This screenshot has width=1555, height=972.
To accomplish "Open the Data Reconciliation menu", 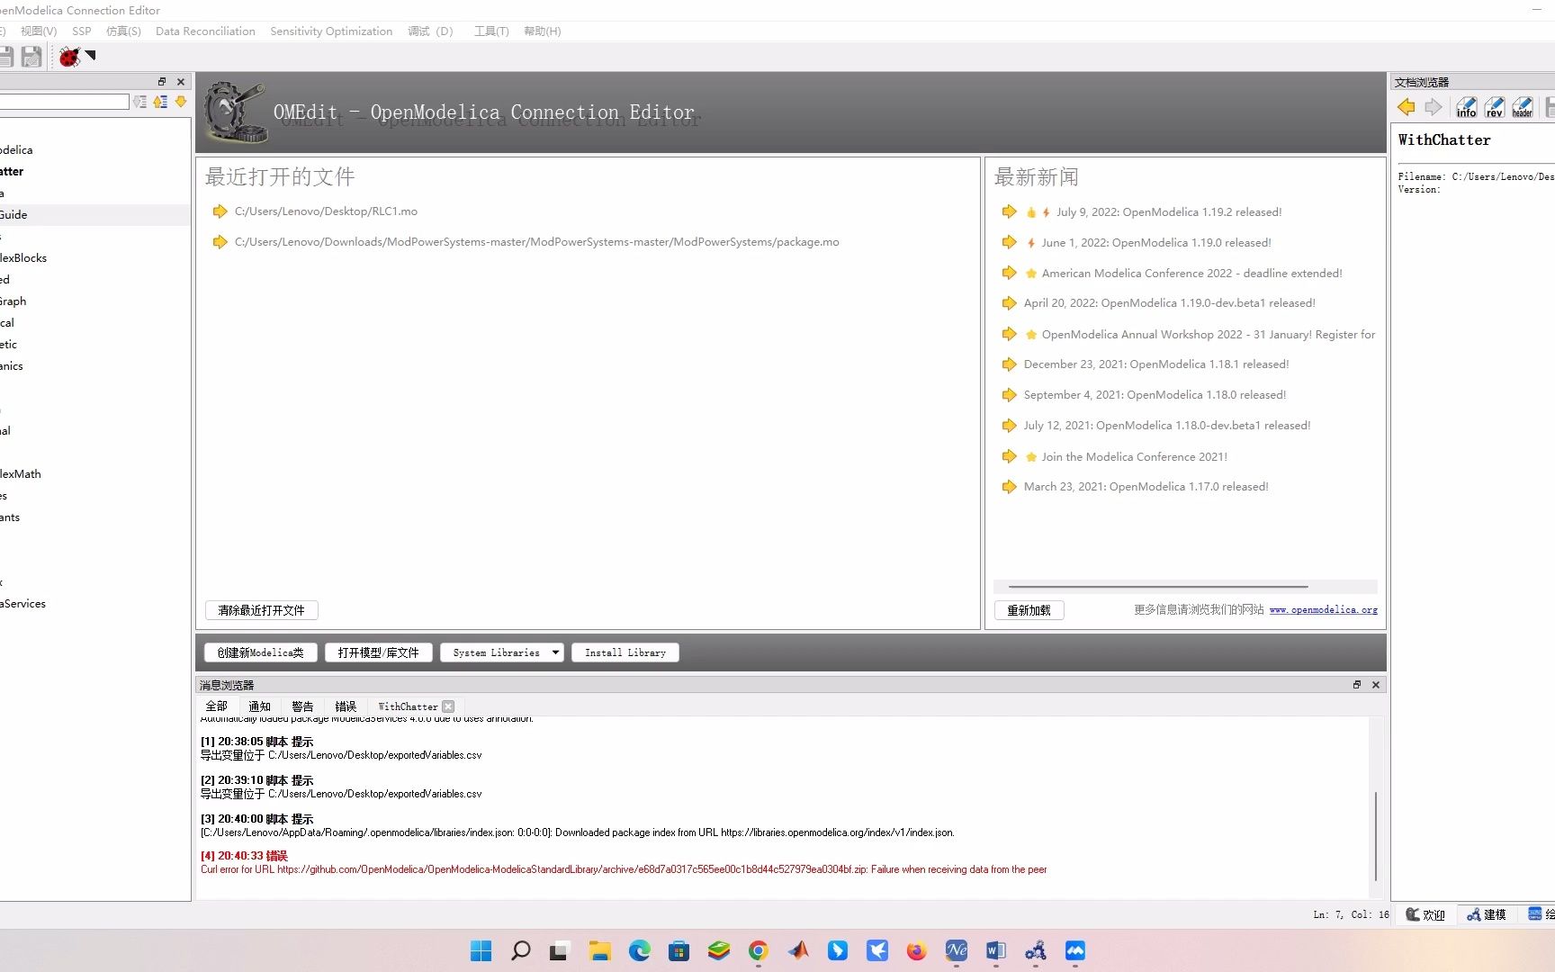I will click(x=205, y=31).
